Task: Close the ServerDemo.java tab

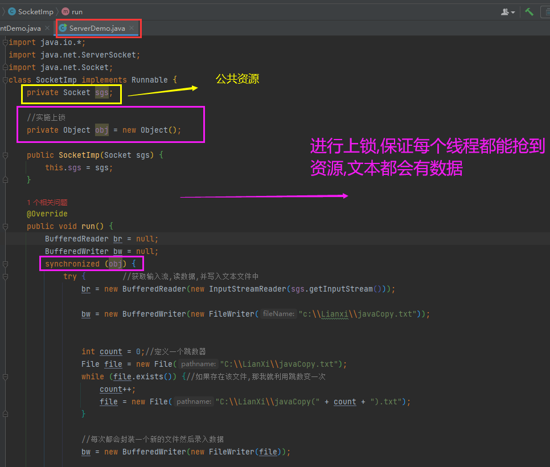Action: coord(132,28)
